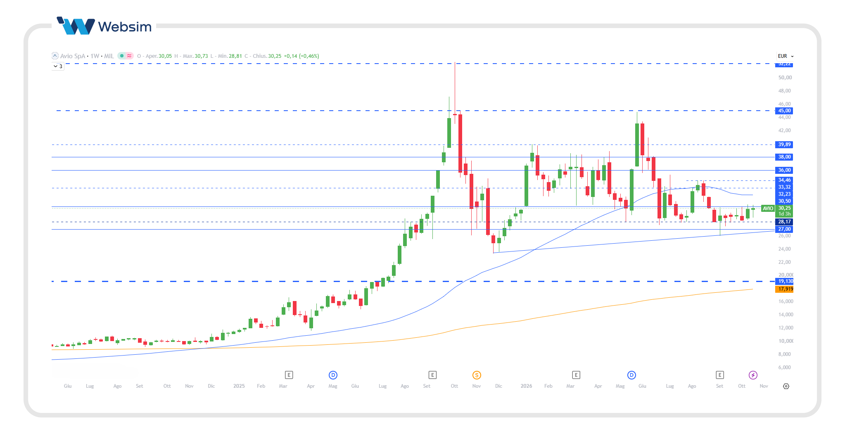Viewport: 845px width, 441px height.
Task: Open the EUR currency dropdown
Action: (x=786, y=56)
